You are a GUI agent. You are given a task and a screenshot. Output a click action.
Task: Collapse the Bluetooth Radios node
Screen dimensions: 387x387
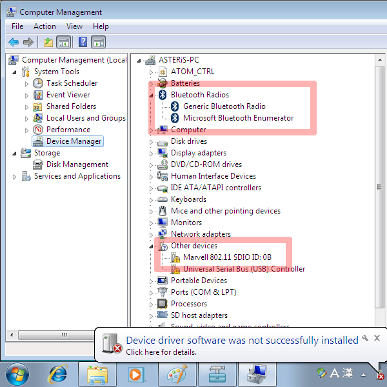coord(152,95)
